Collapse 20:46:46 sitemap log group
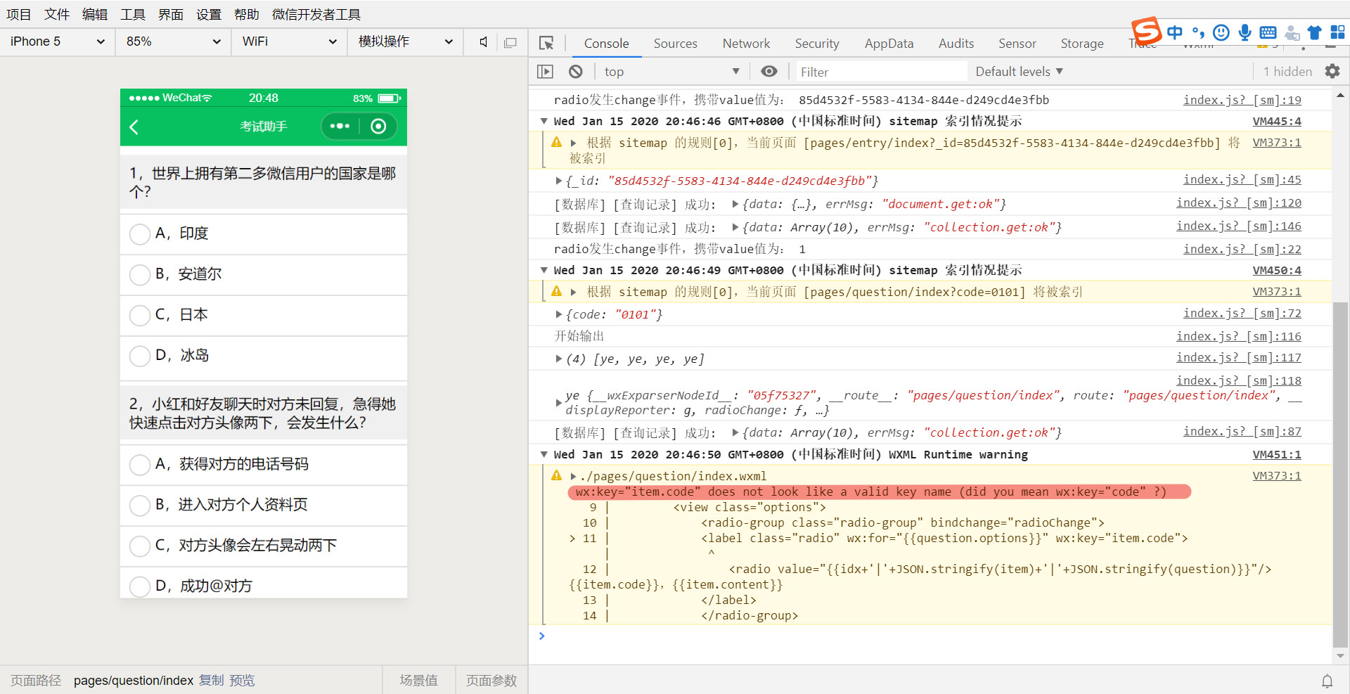The width and height of the screenshot is (1350, 694). (x=544, y=121)
